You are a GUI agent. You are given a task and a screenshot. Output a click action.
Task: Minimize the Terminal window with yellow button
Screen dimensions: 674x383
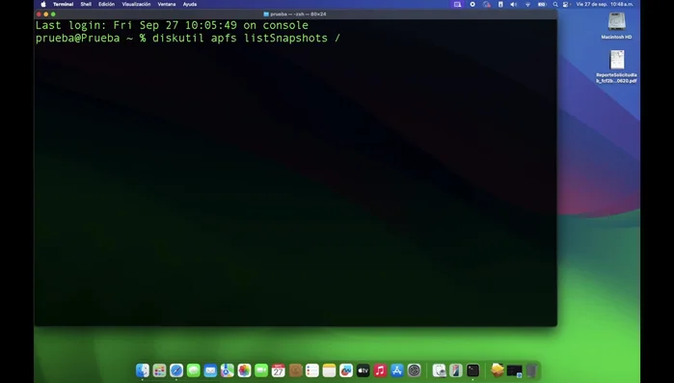point(46,14)
